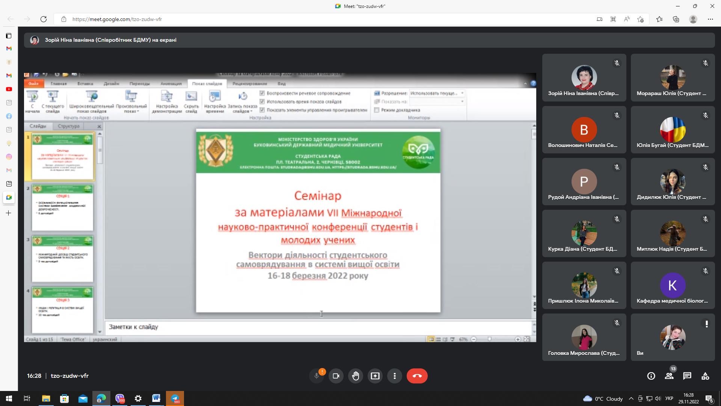Open browser profile avatar icon
Viewport: 721px width, 406px height.
693,19
